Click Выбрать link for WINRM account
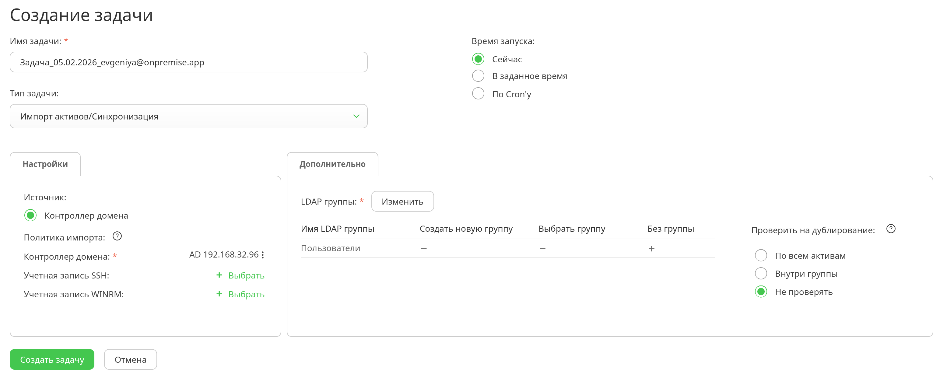 click(246, 295)
